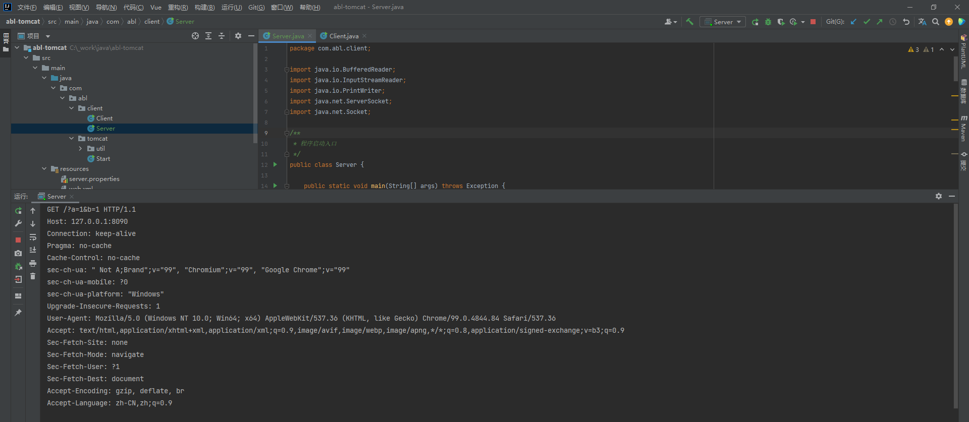Rollback changes with the undo arrow icon
This screenshot has height=422, width=969.
click(906, 22)
